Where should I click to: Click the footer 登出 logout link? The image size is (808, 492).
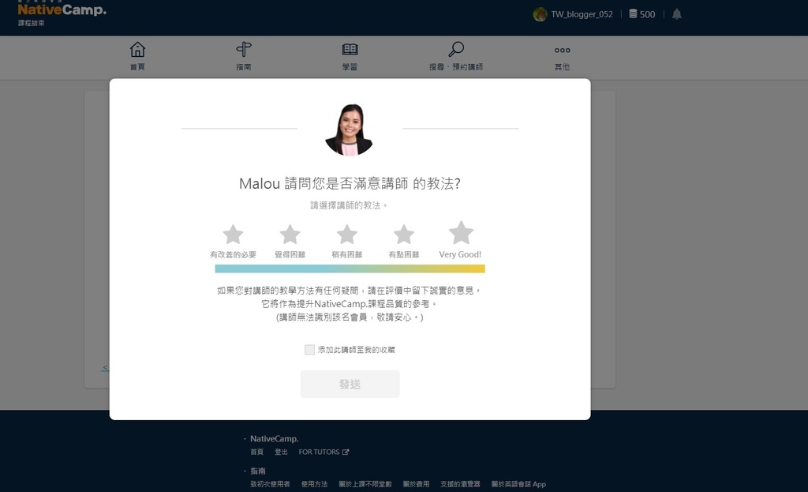pyautogui.click(x=281, y=452)
